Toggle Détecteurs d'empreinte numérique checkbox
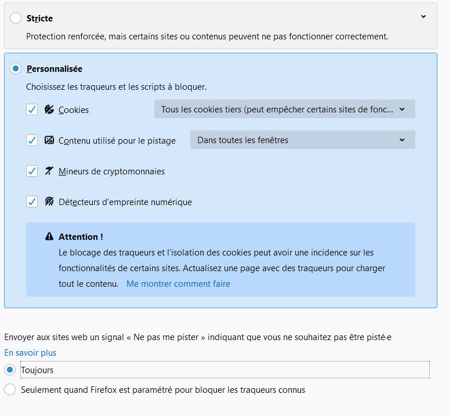The height and width of the screenshot is (416, 449). click(32, 202)
